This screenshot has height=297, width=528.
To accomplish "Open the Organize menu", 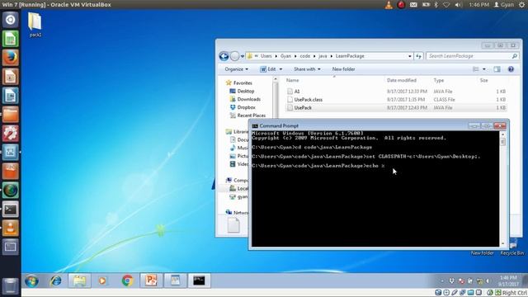I will [x=237, y=69].
